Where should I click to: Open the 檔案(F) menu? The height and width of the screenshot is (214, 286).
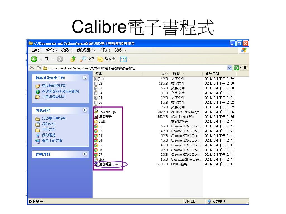[x=36, y=50]
